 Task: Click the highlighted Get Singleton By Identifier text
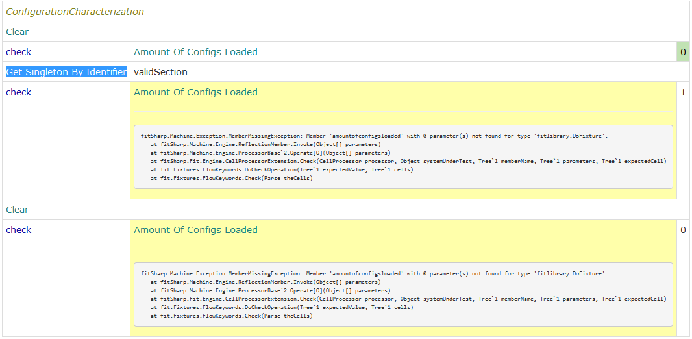[66, 72]
